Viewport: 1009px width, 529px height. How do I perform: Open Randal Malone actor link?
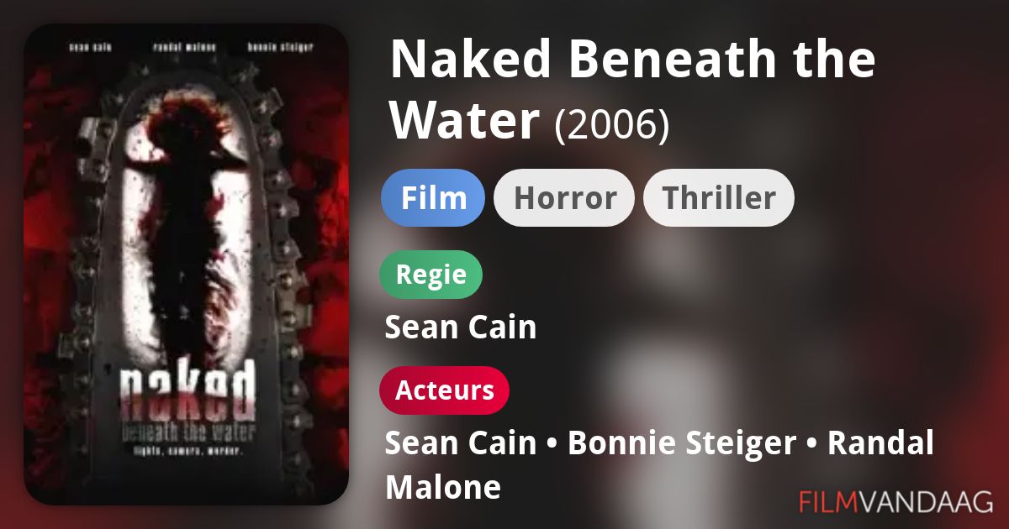point(660,465)
